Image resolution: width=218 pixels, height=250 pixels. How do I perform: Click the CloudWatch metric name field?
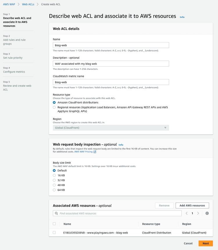(x=111, y=82)
